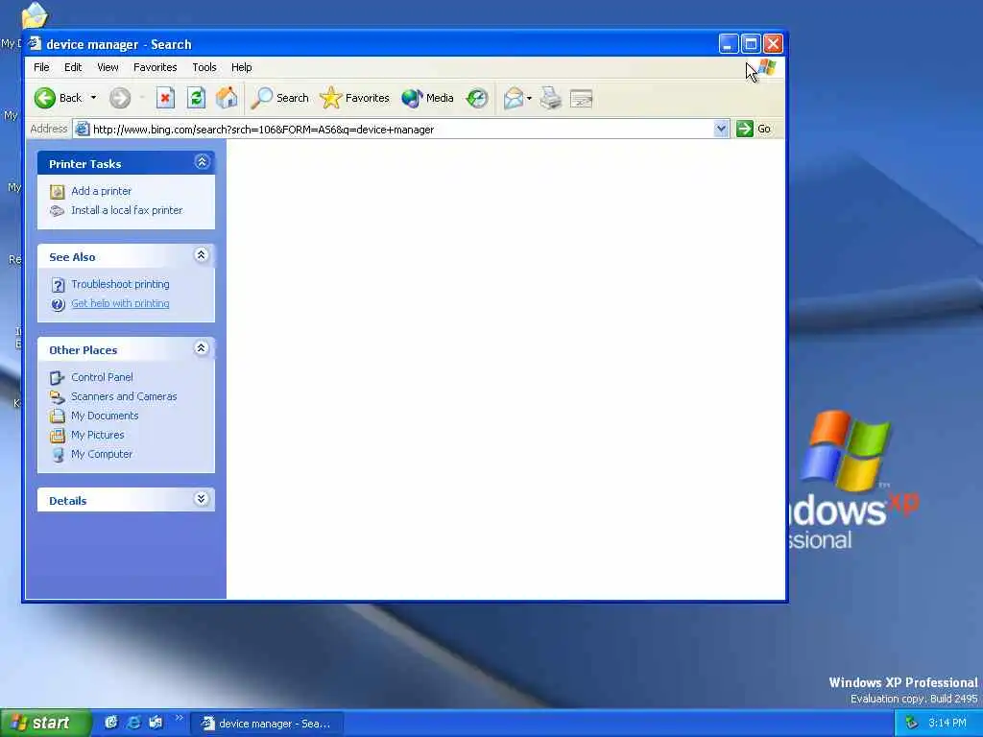Click the fax printer icon
The image size is (983, 737).
[x=57, y=211]
